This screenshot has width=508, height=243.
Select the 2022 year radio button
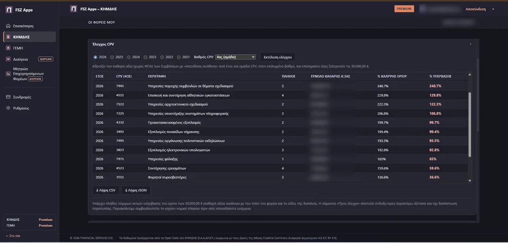[x=162, y=57]
